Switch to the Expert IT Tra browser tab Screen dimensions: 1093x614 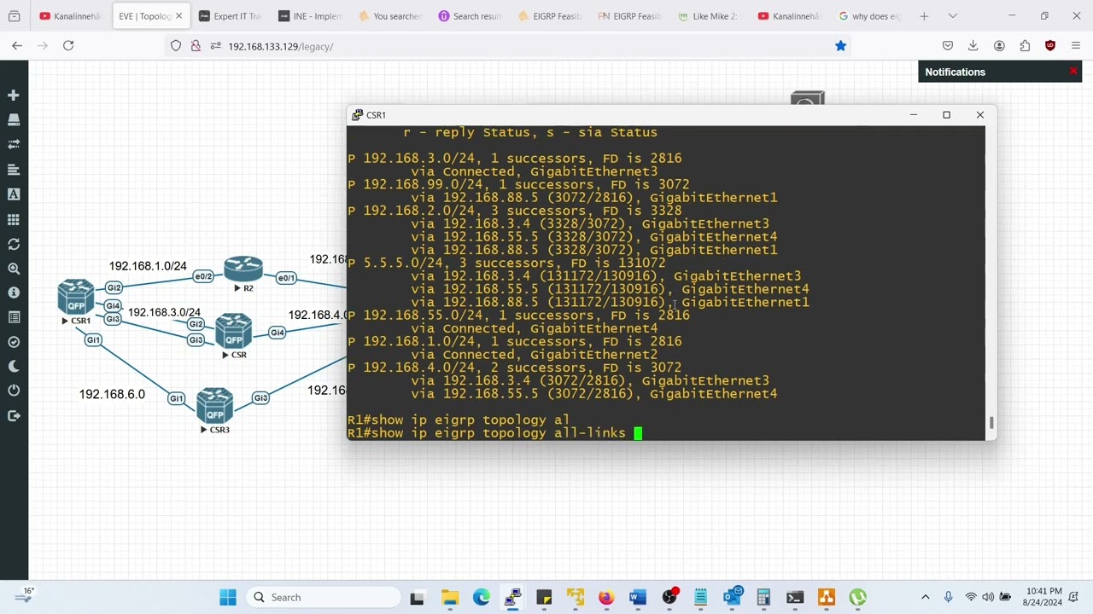click(229, 16)
